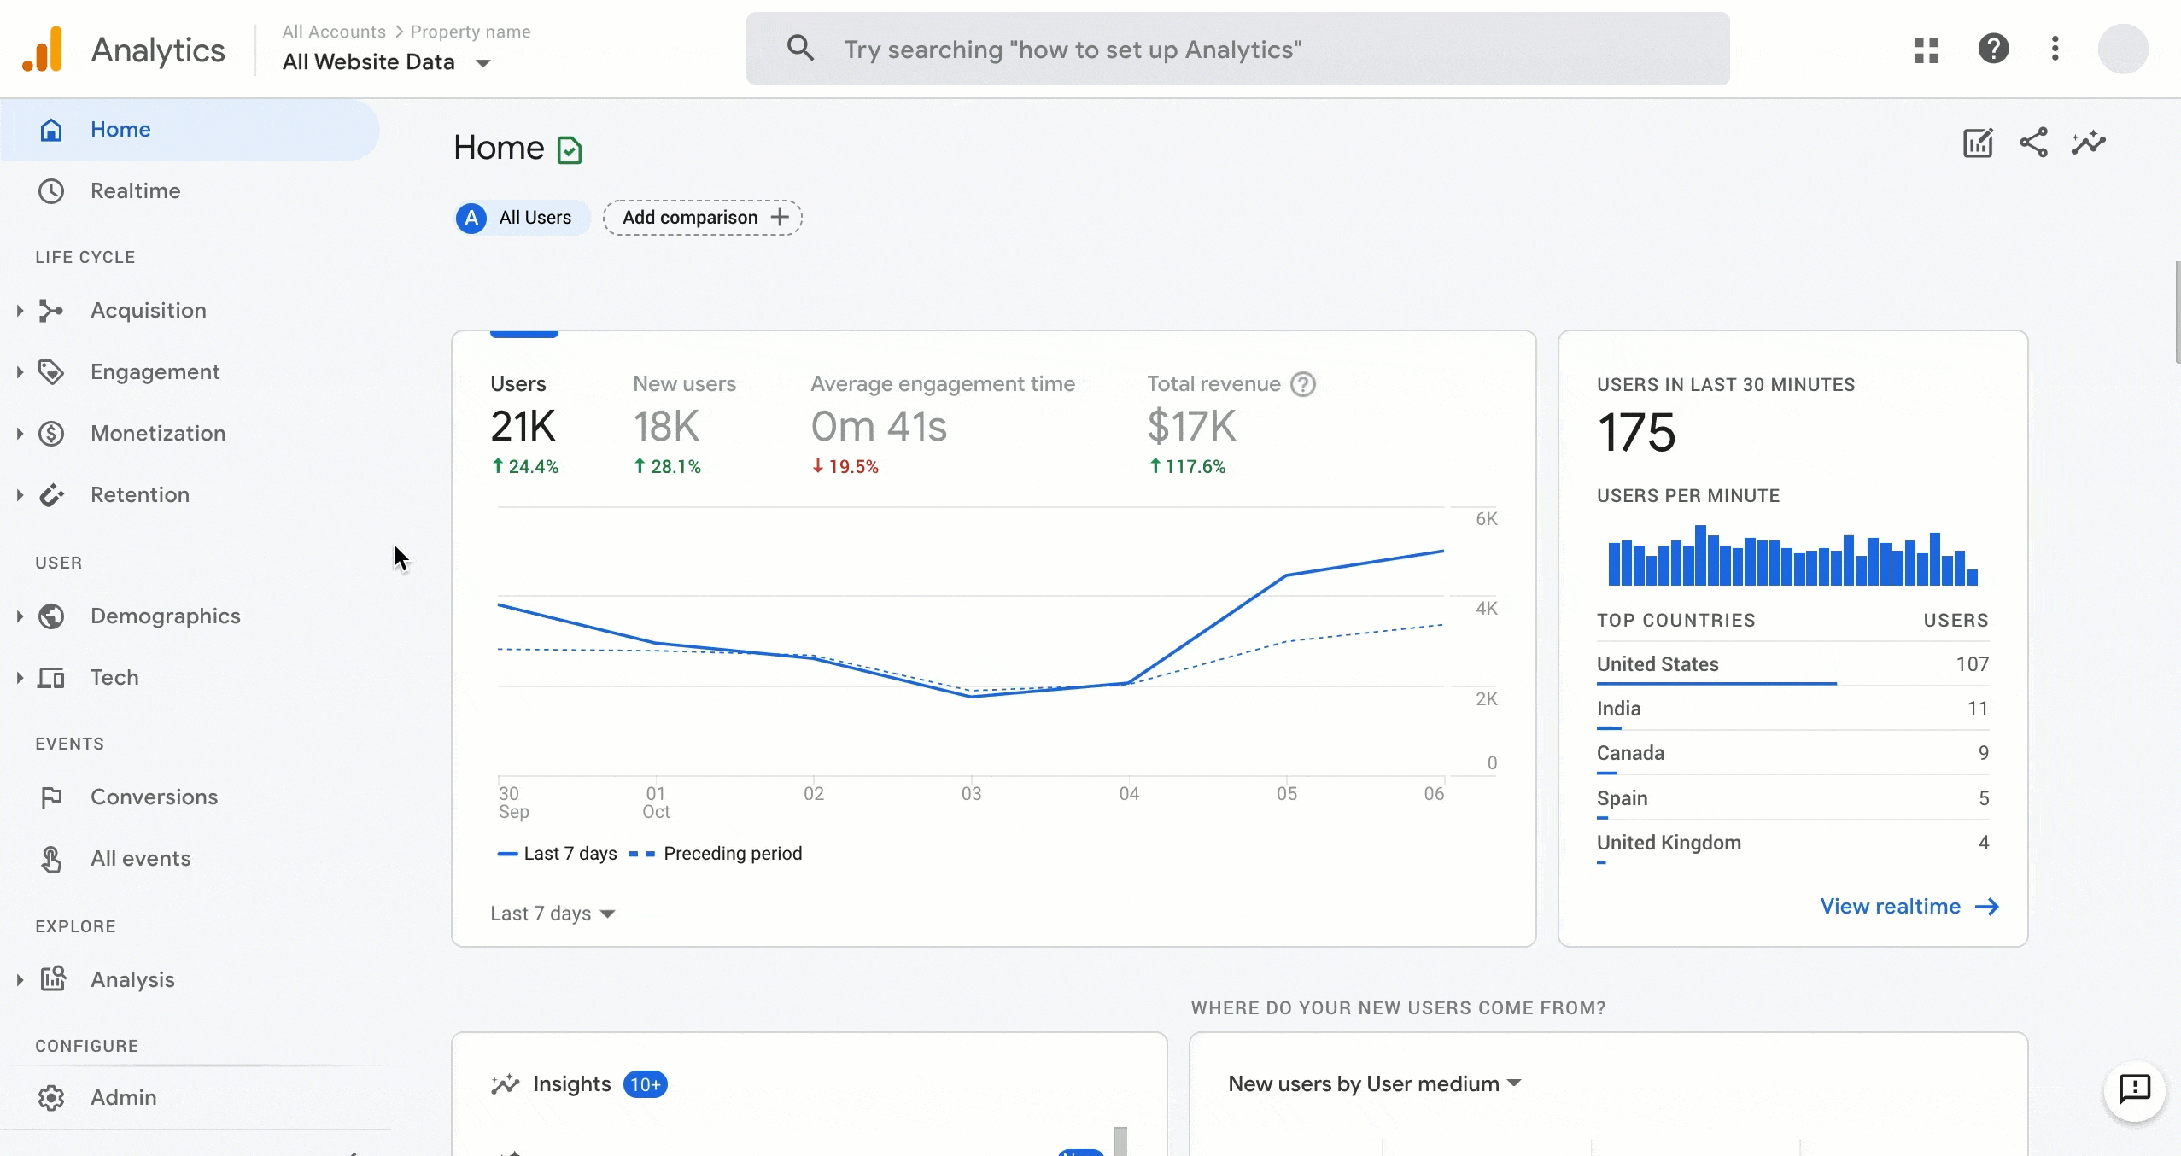Click the Analysis explore icon
Viewport: 2181px width, 1156px height.
click(x=52, y=978)
